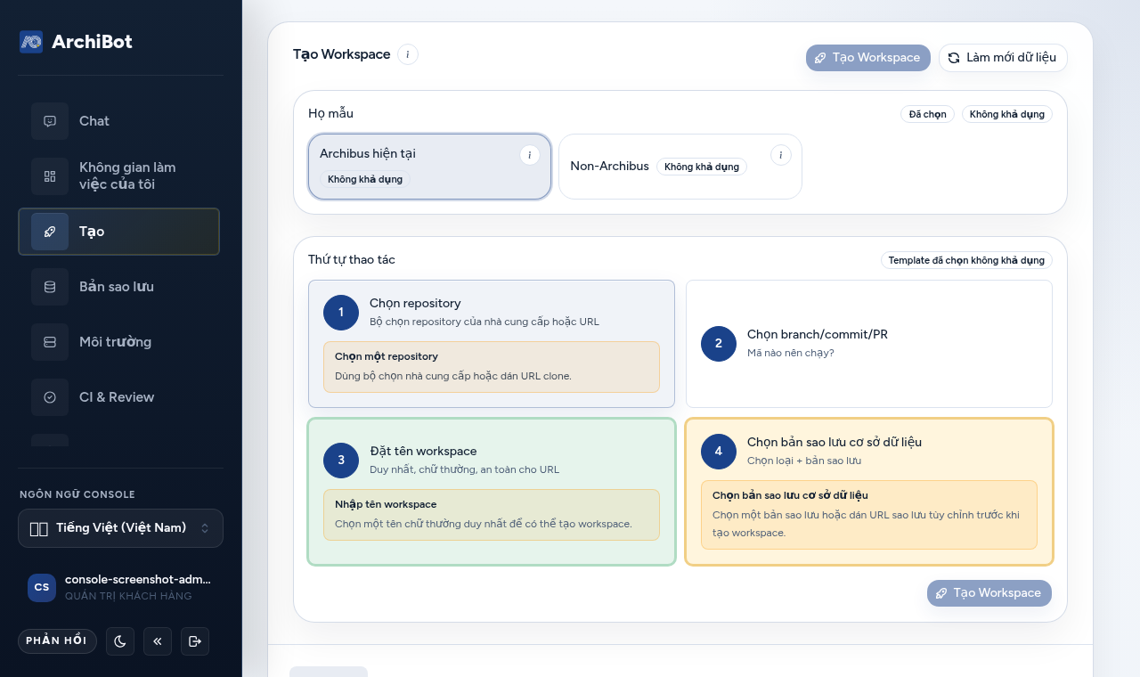Click Không khả dụng badge in Họ mẫu header
Screen dimensions: 1140x677
click(x=1007, y=114)
